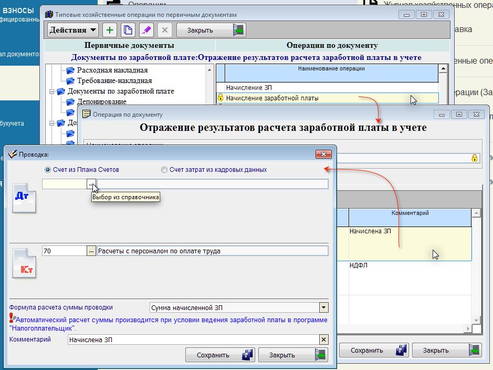Click Сохранить in Операция по документу window
This screenshot has width=493, height=370.
(x=374, y=350)
